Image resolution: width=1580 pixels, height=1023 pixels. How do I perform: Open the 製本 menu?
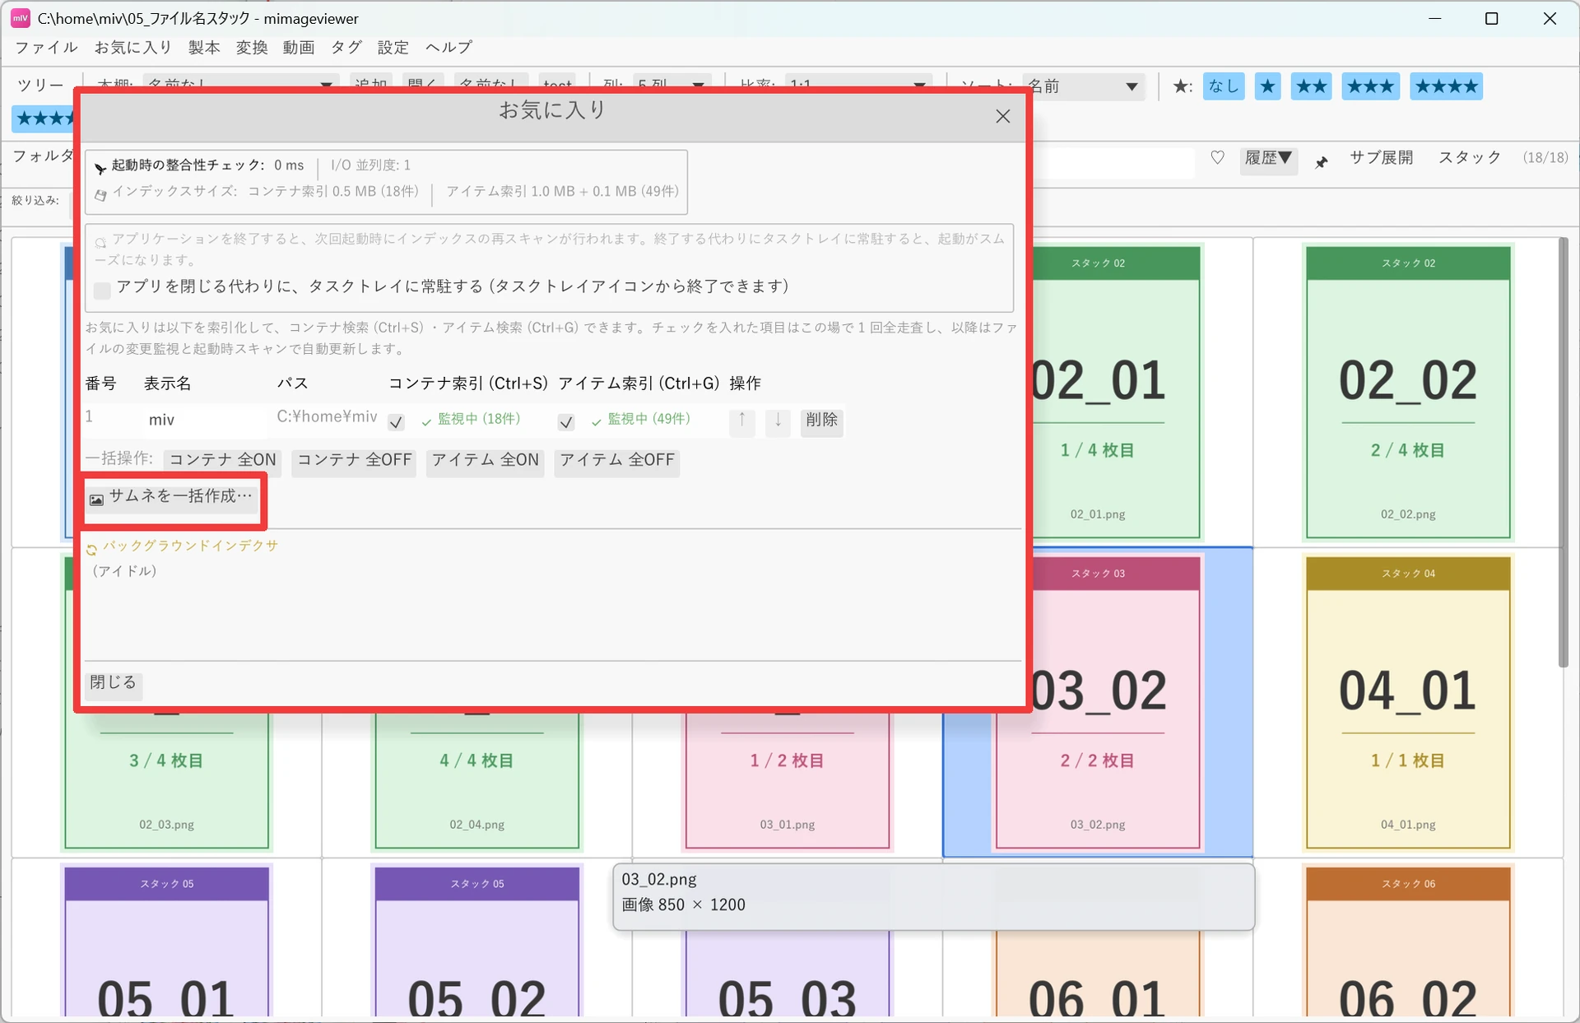pyautogui.click(x=204, y=48)
